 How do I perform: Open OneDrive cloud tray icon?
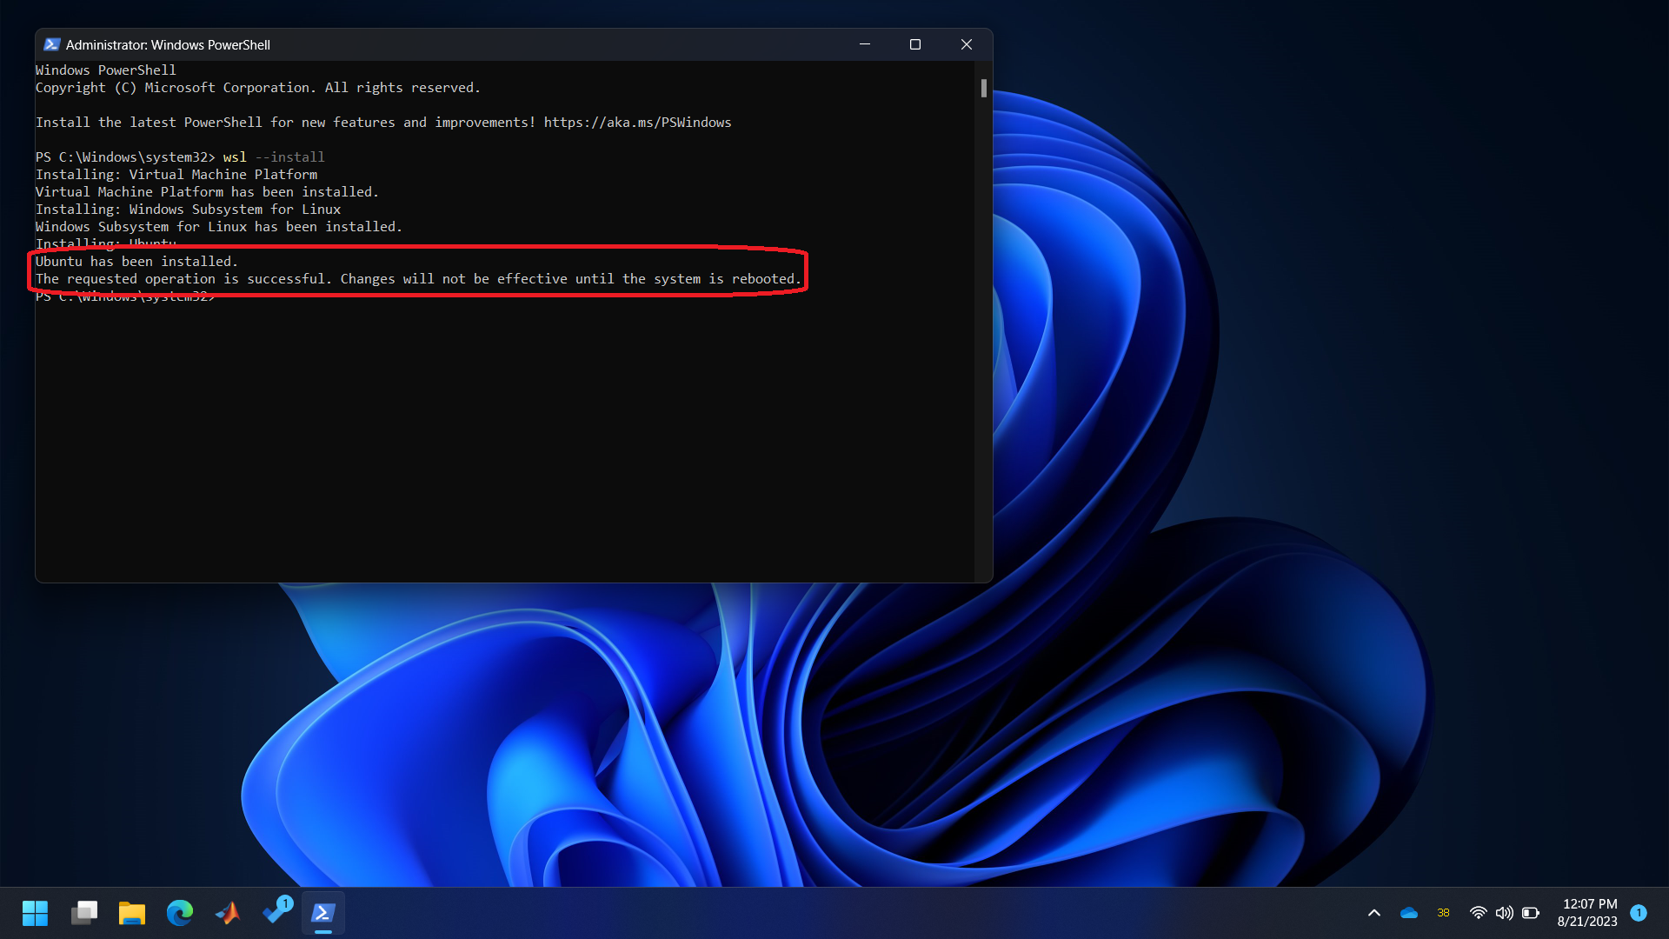point(1409,913)
